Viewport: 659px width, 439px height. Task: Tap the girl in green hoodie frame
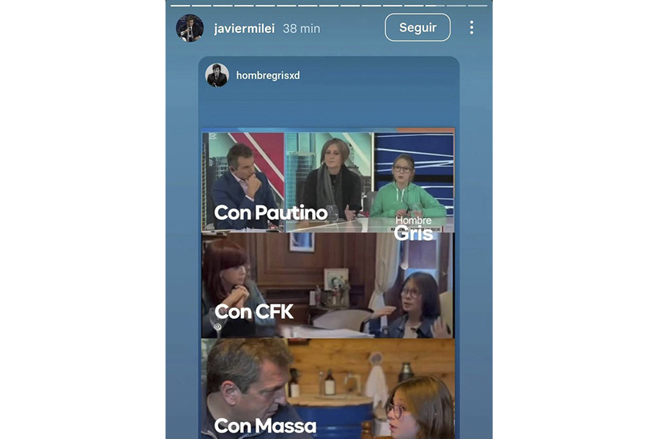[414, 182]
